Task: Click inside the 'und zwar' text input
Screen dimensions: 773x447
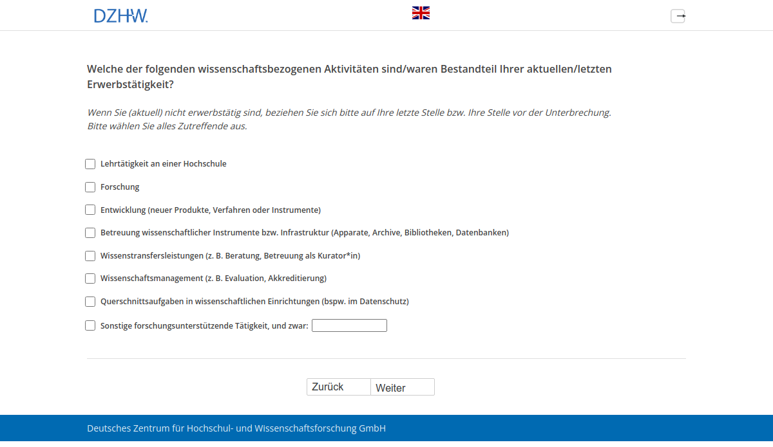Action: tap(349, 325)
